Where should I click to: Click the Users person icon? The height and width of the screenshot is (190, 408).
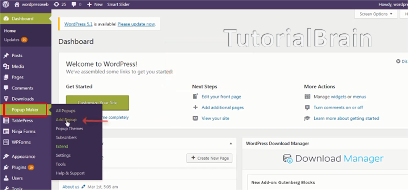tap(6, 178)
